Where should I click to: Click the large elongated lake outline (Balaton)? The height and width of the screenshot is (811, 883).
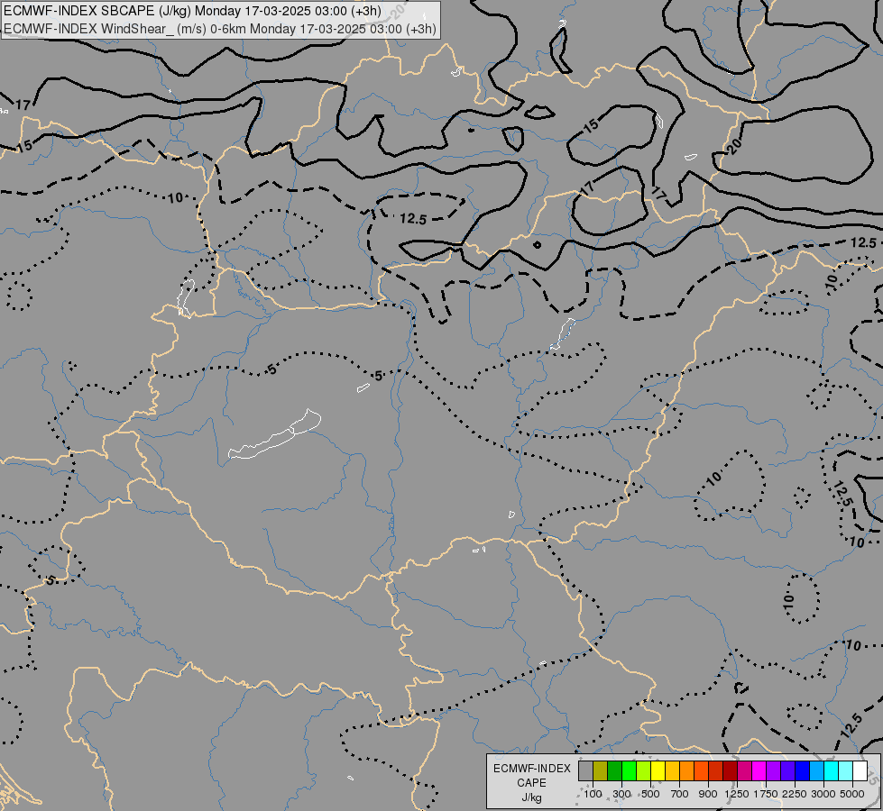click(275, 435)
